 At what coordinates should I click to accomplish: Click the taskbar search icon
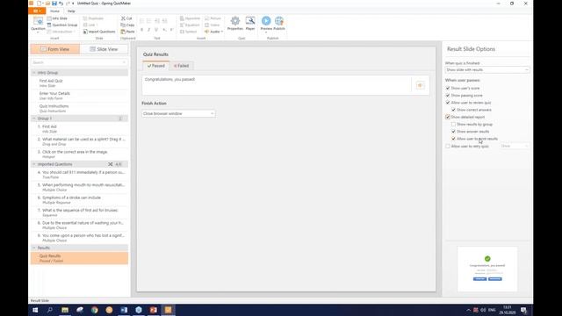coord(50,310)
